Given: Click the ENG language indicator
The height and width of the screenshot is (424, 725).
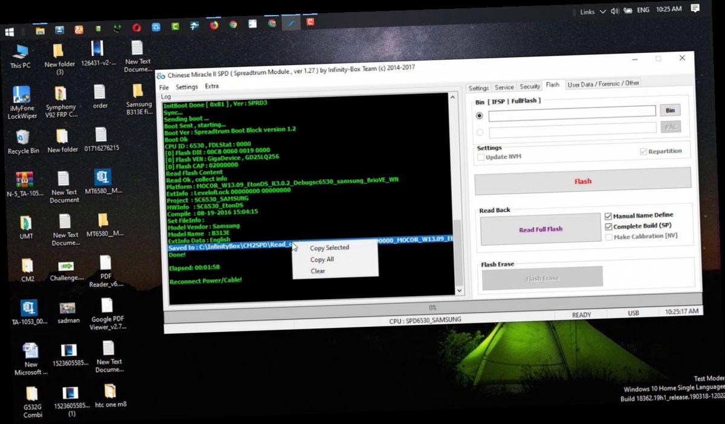Looking at the screenshot, I should [x=643, y=10].
